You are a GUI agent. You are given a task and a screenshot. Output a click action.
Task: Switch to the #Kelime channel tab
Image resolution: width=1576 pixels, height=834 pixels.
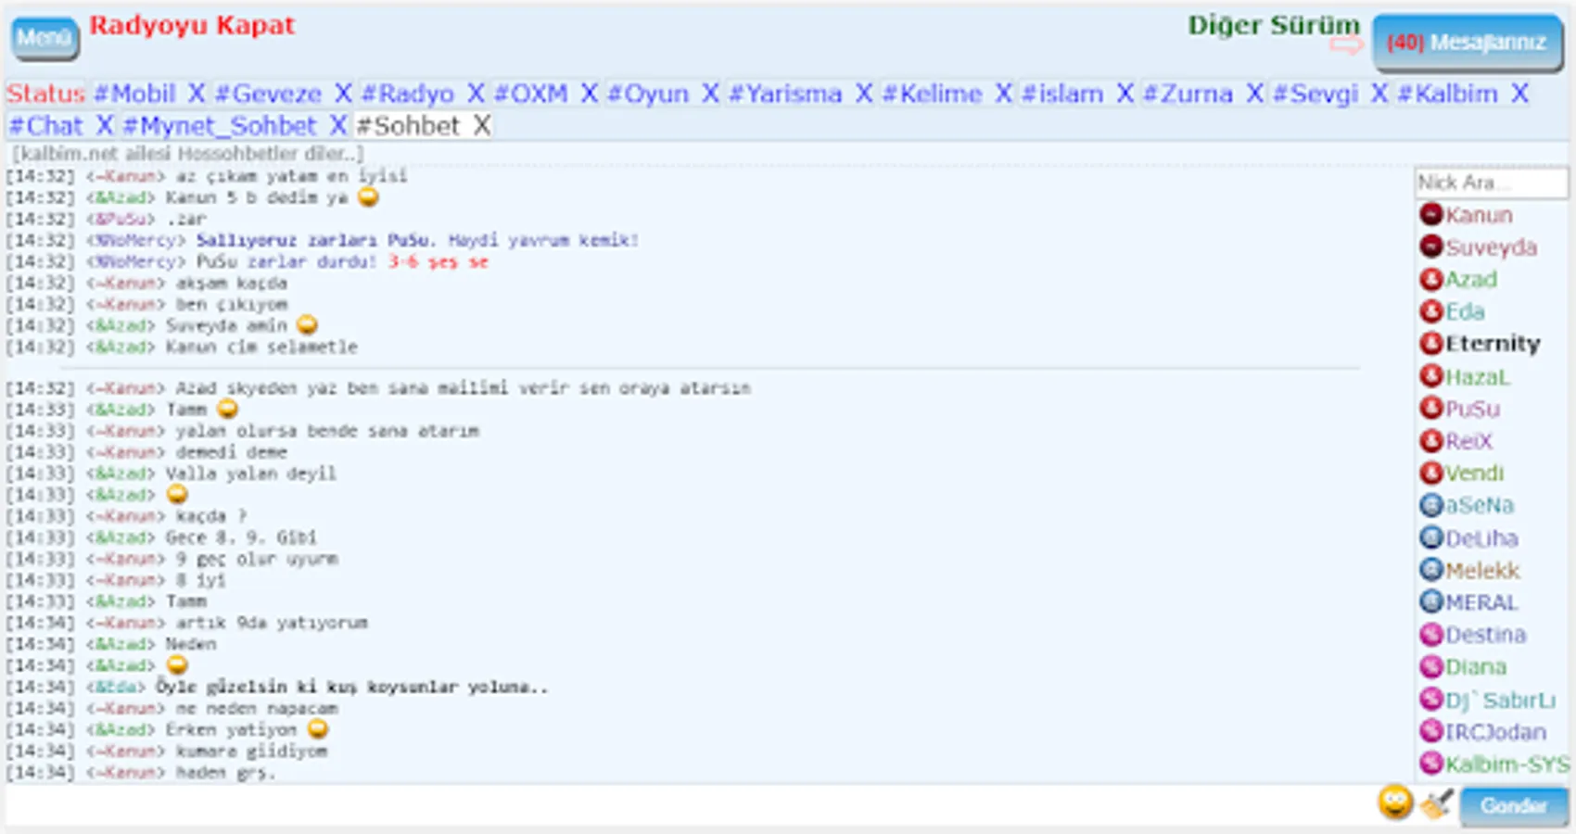pyautogui.click(x=932, y=94)
